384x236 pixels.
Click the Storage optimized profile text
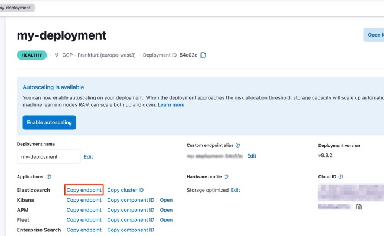tap(208, 190)
